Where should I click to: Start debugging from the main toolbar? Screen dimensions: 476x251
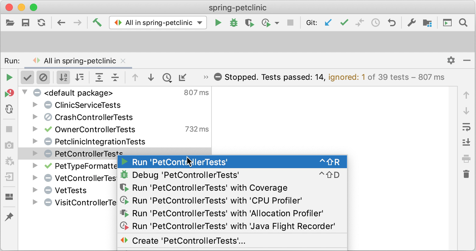pos(234,23)
